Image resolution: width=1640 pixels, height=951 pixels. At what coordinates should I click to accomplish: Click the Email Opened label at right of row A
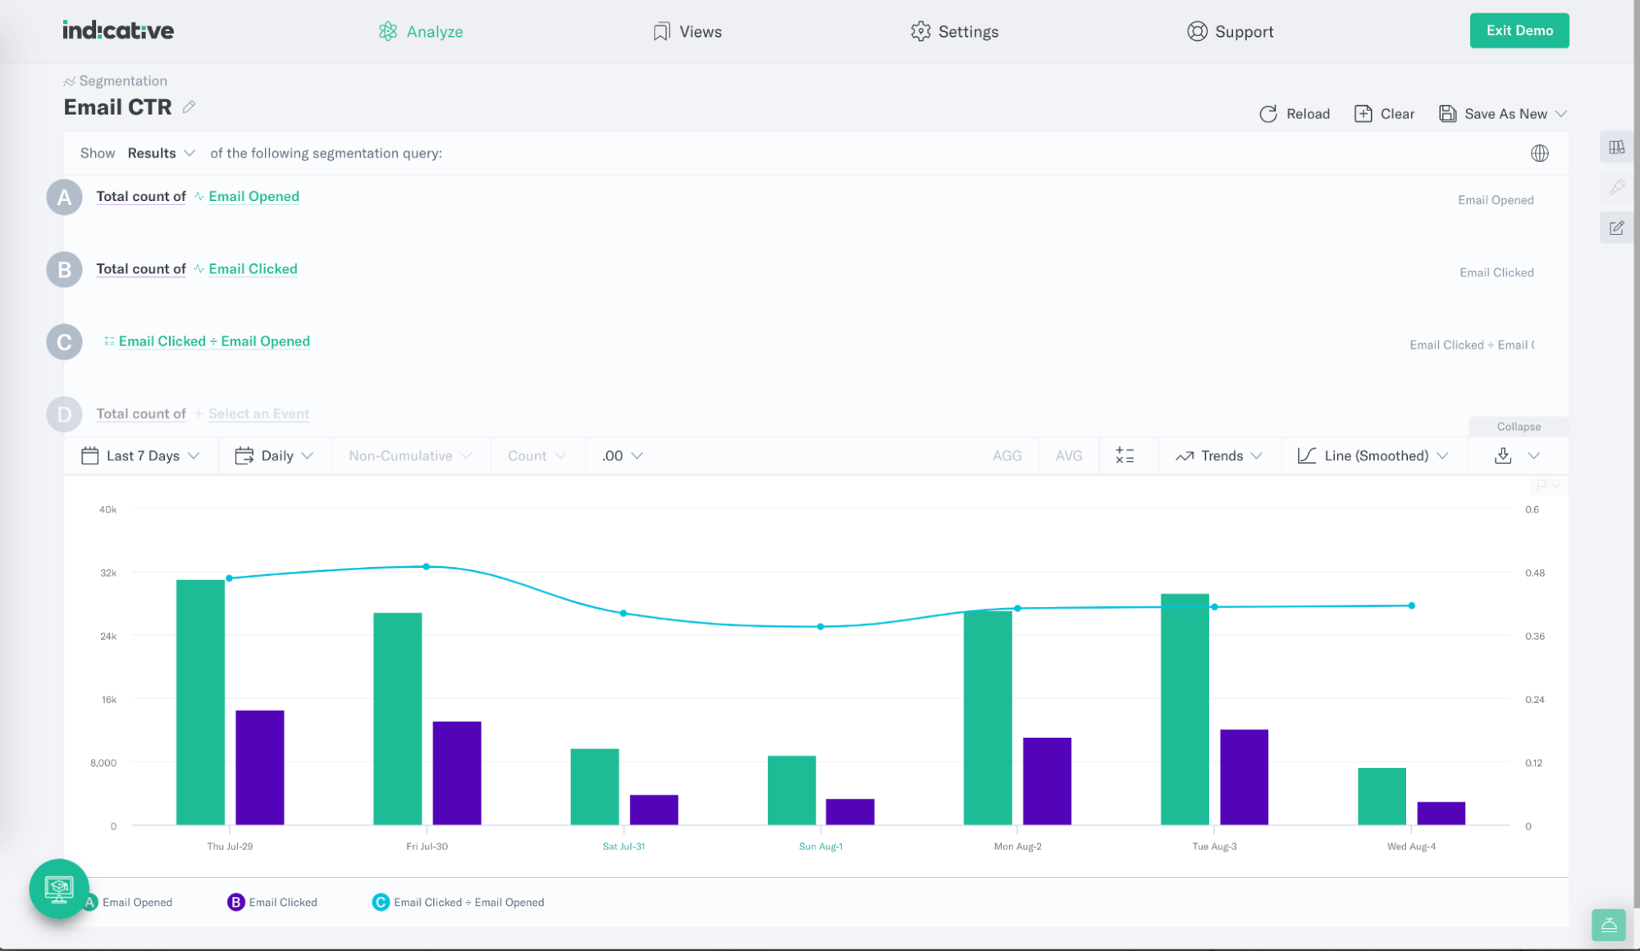click(1495, 199)
